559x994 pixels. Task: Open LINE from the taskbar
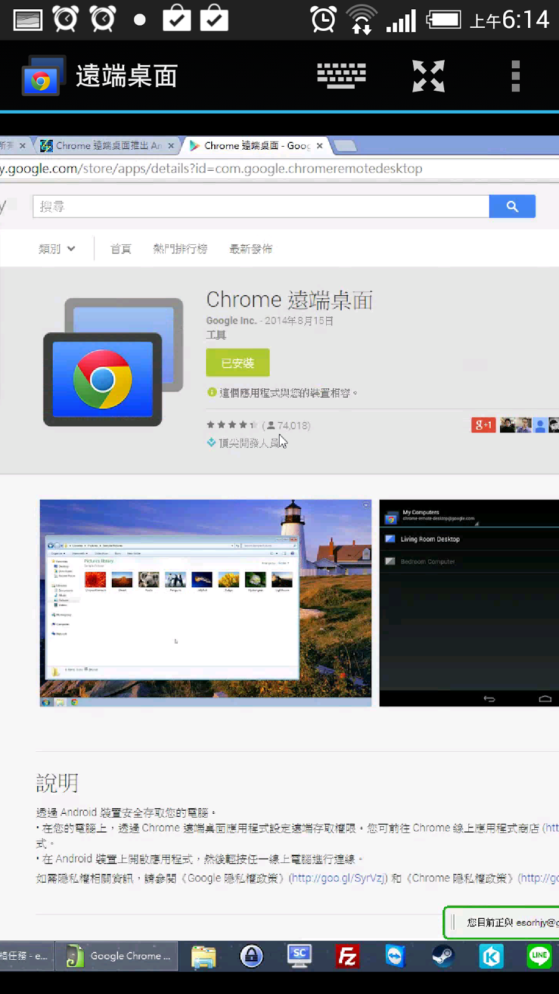pyautogui.click(x=539, y=956)
